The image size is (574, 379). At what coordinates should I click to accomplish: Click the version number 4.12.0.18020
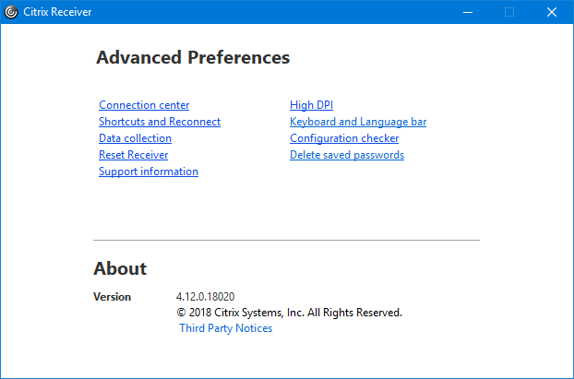pos(205,297)
